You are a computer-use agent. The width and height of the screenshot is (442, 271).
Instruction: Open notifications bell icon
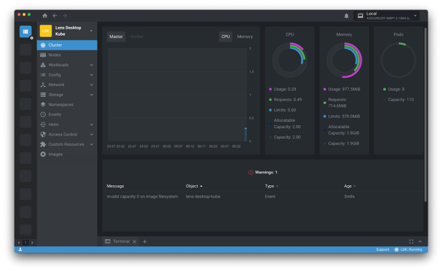point(346,15)
